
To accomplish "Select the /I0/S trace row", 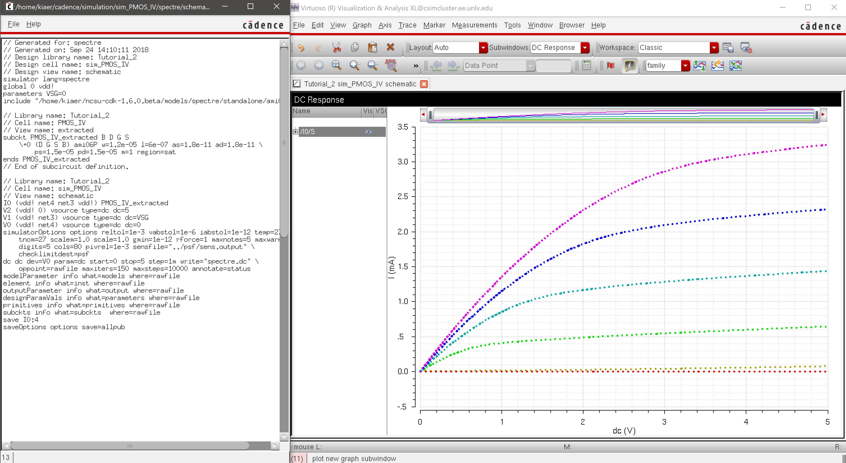I will click(342, 132).
